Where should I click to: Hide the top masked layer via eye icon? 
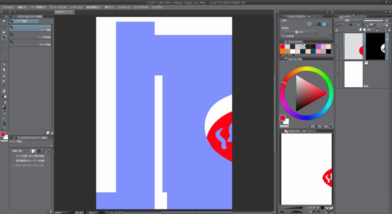[x=337, y=46]
